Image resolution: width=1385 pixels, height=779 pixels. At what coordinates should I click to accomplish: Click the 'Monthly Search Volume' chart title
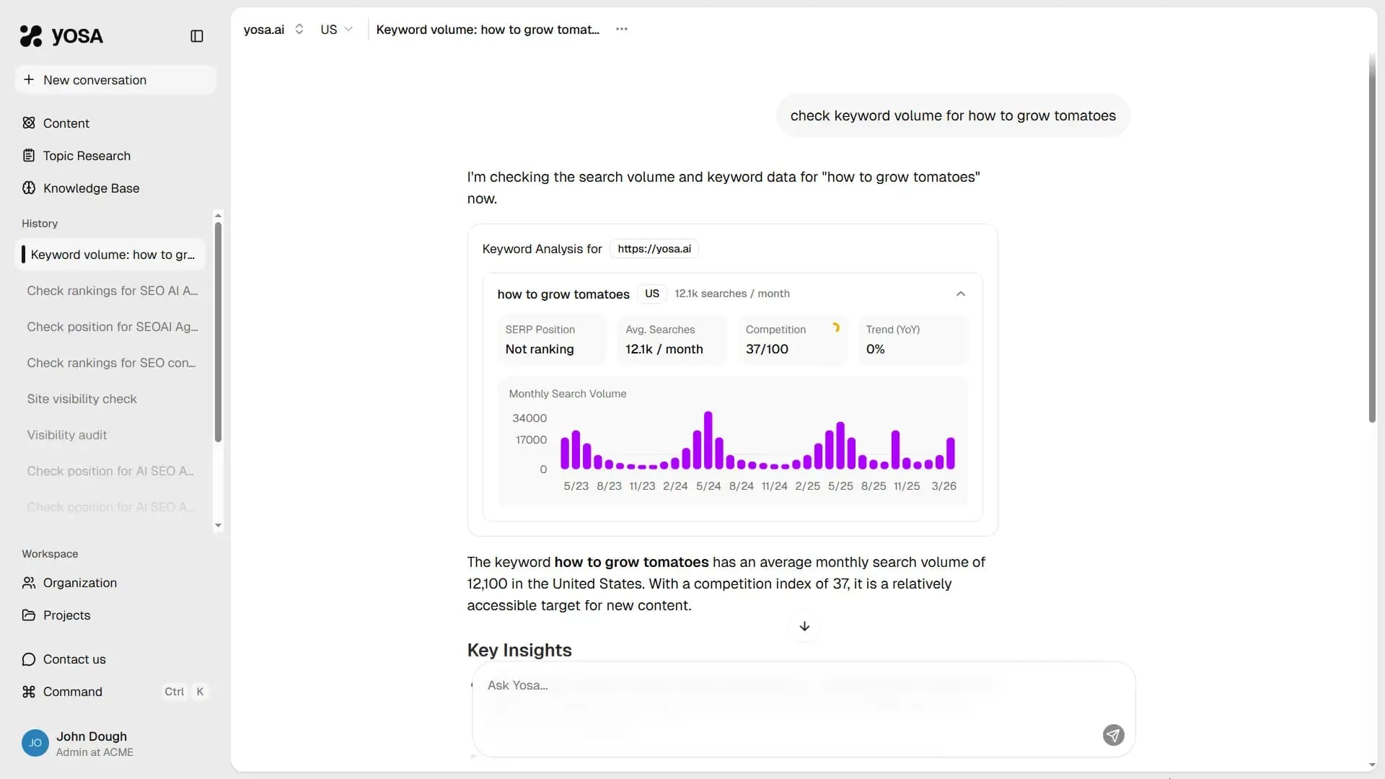pos(567,393)
